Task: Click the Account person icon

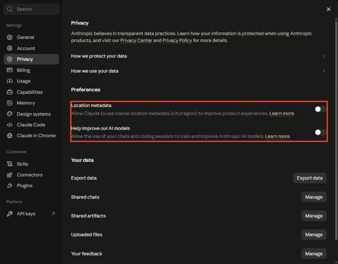Action: [10, 48]
